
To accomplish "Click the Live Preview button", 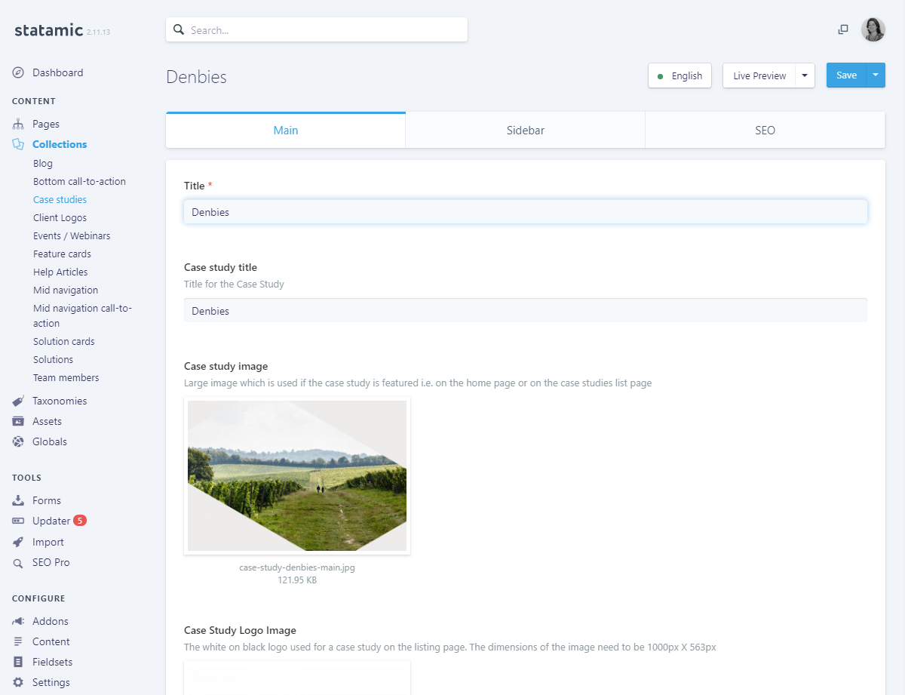I will pos(759,75).
